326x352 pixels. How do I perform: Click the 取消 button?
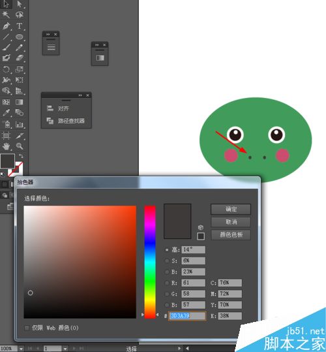pos(231,222)
